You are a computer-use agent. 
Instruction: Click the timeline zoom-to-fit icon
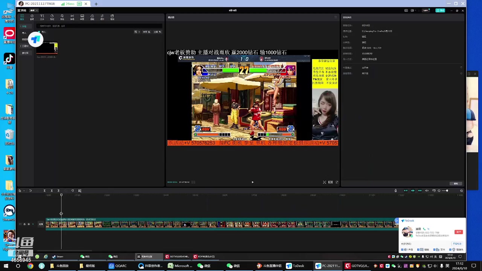tap(462, 191)
